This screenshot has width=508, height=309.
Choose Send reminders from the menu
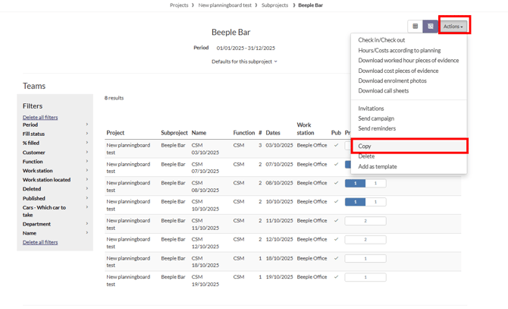(x=377, y=128)
